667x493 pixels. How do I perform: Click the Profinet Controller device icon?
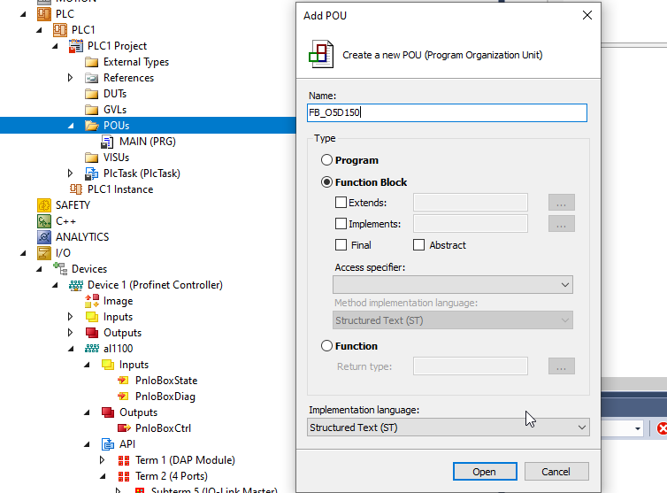pyautogui.click(x=76, y=285)
